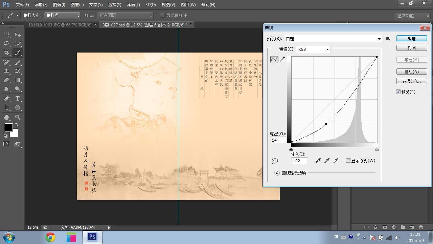Create new layer icon

[x=412, y=227]
